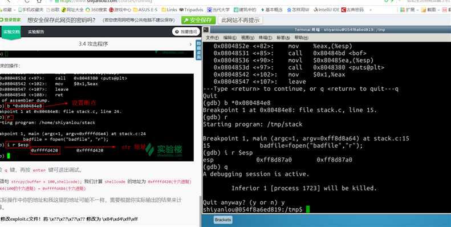Click the document pane vertical scrollbar
This screenshot has width=451, height=227.
tap(200, 210)
